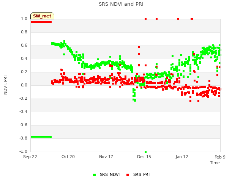243x182 pixels.
Task: Click the 'Oct 20' x-axis tick
Action: (x=68, y=157)
